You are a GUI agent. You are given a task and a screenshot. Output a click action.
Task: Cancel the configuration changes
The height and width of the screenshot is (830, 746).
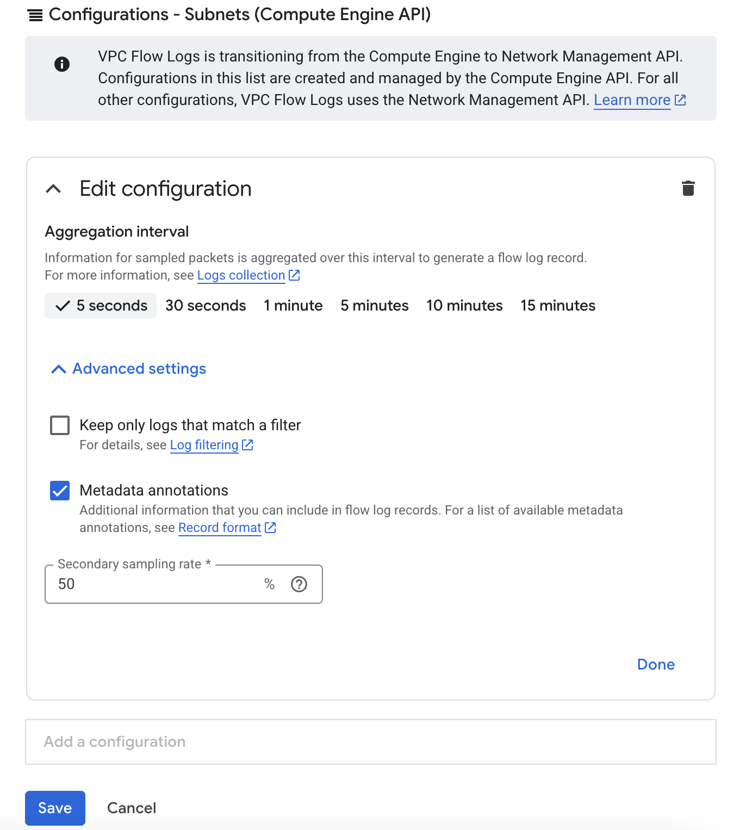click(131, 808)
